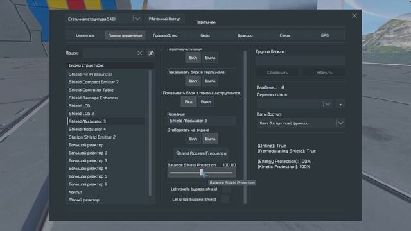Click the Группа блоков name field
Image resolution: width=411 pixels, height=231 pixels.
tap(301, 60)
